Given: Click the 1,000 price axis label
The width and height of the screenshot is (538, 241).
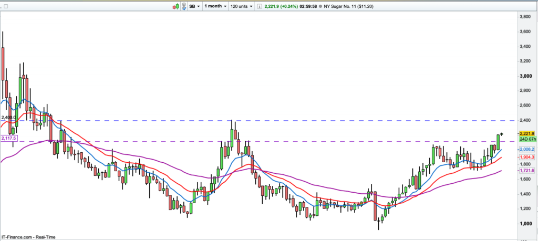Looking at the screenshot, I should (525, 224).
